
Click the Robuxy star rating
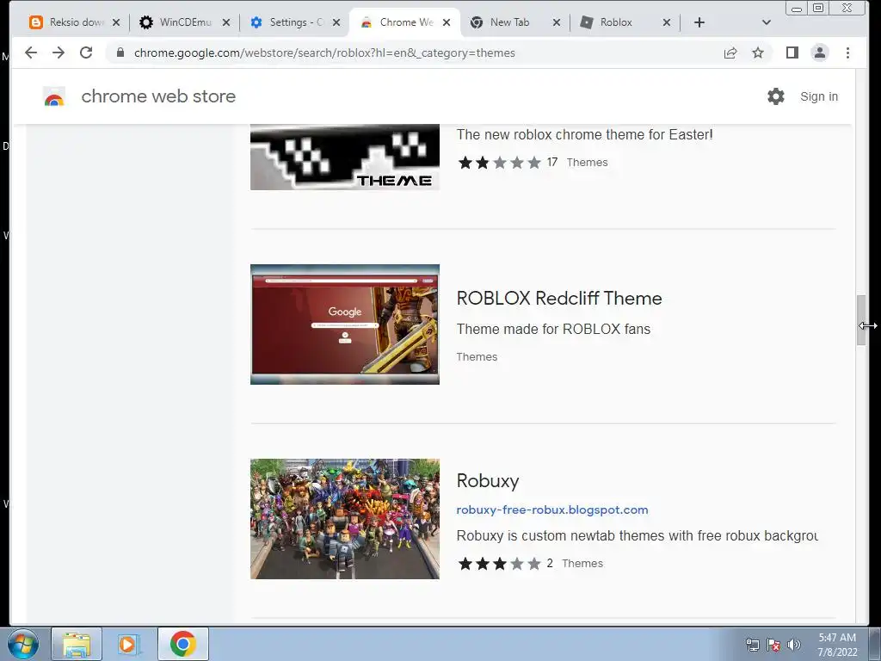pos(500,564)
